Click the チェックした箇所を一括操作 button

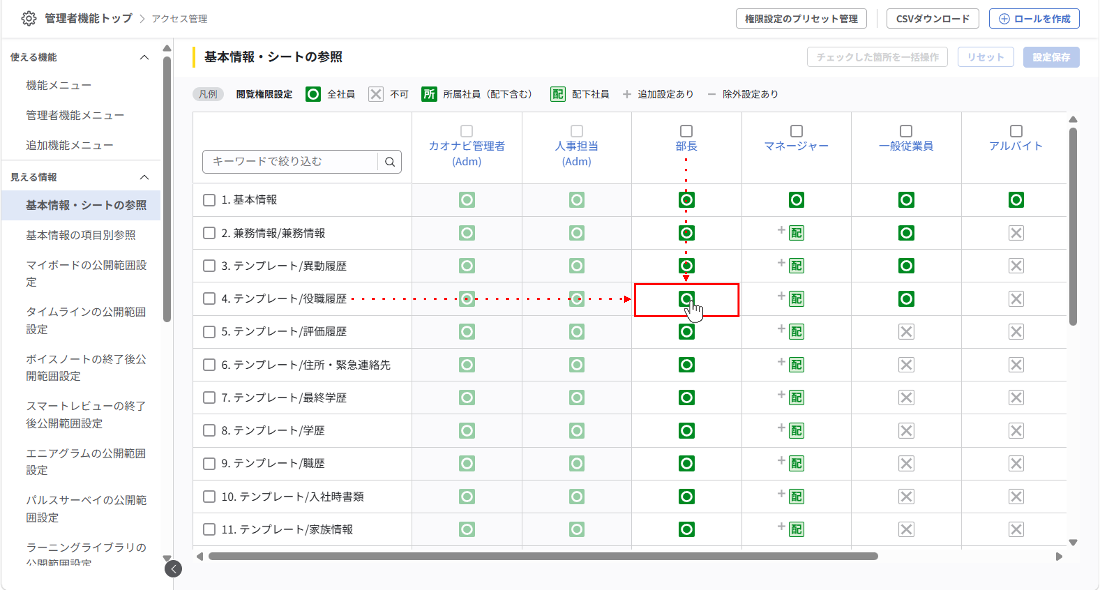pos(877,57)
